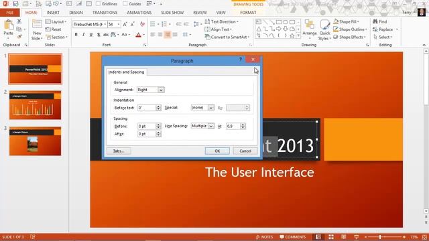
Task: Toggle Underline formatting
Action: coord(91,34)
